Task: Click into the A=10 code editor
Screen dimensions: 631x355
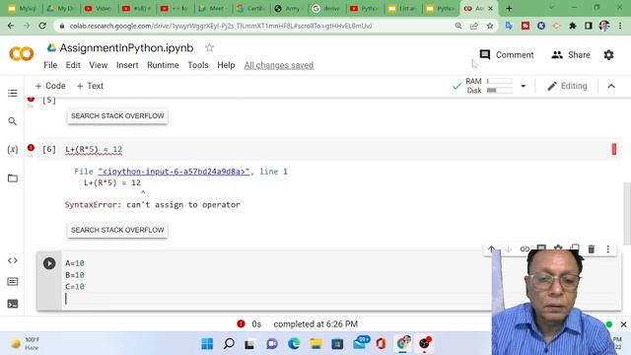Action: coord(278,280)
